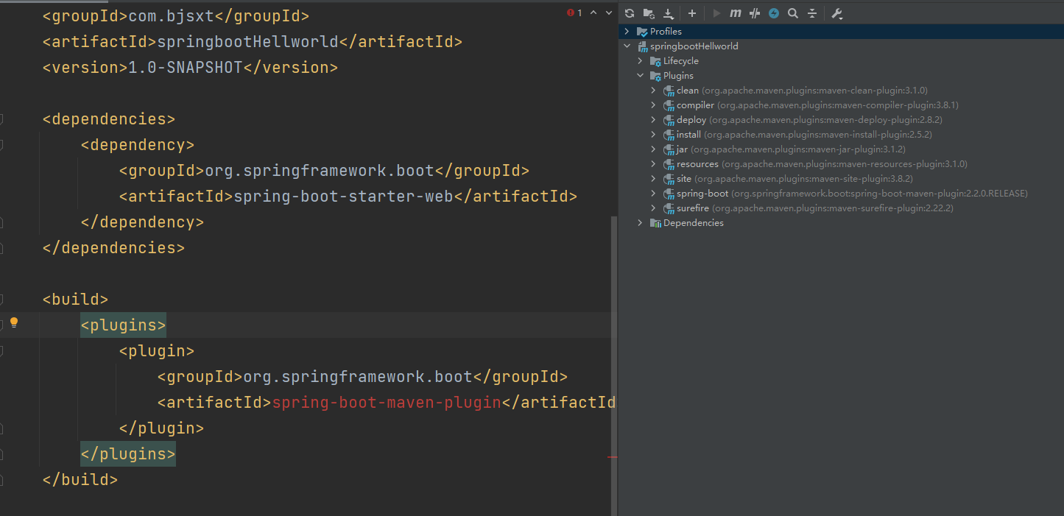Screen dimensions: 1064x516
Task: Click the error indicator showing 1
Action: tap(575, 13)
